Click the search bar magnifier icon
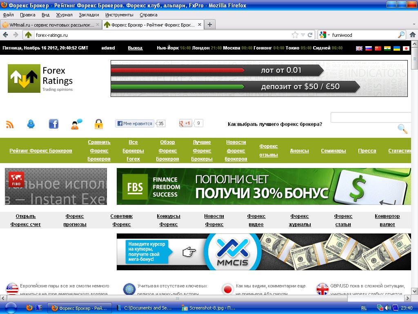The image size is (418, 314). [x=401, y=35]
